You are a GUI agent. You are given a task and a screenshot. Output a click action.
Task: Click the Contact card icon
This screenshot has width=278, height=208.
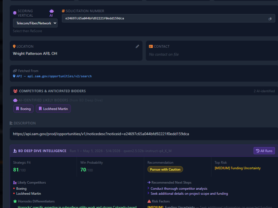pyautogui.click(x=151, y=46)
